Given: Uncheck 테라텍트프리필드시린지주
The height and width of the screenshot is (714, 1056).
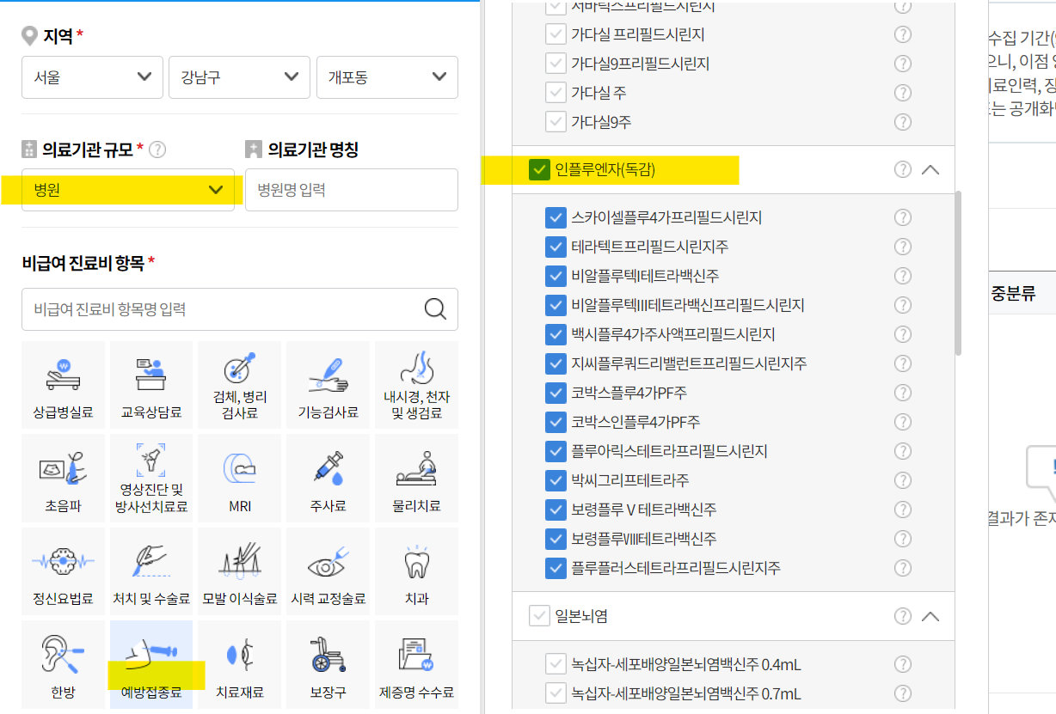Looking at the screenshot, I should point(555,247).
